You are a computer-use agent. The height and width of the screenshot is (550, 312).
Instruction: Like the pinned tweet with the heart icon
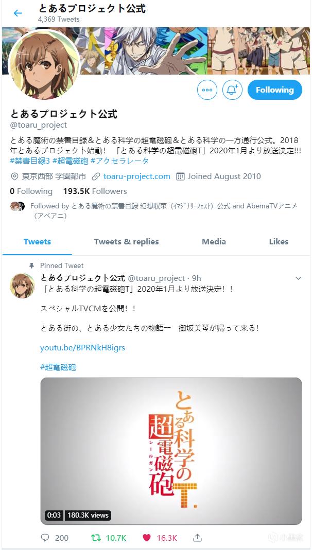[147, 538]
